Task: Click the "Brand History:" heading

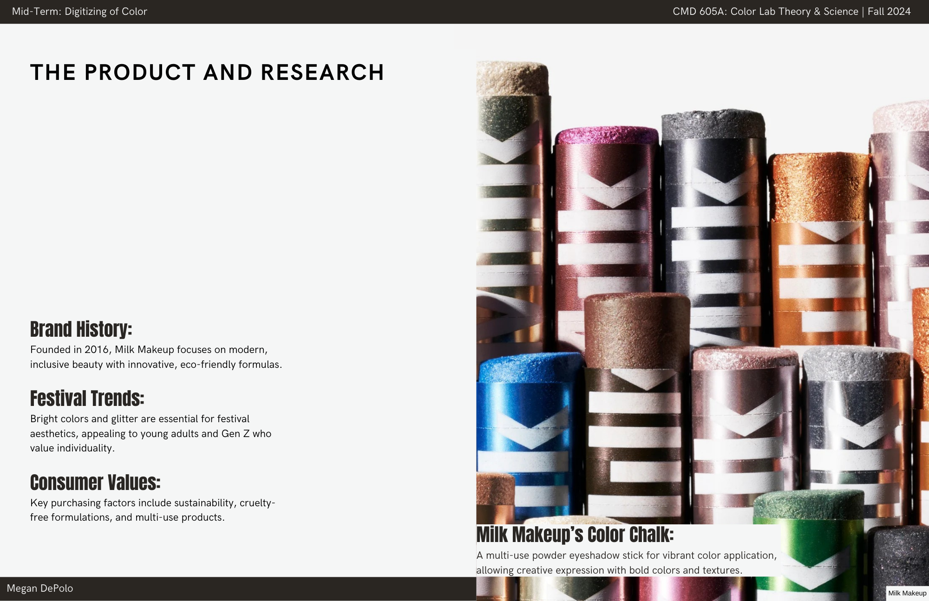Action: click(81, 329)
